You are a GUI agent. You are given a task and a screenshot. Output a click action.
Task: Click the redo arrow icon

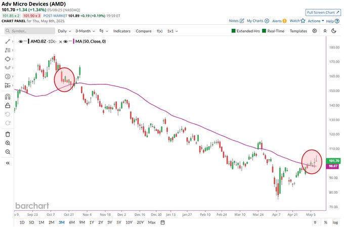pos(8,123)
